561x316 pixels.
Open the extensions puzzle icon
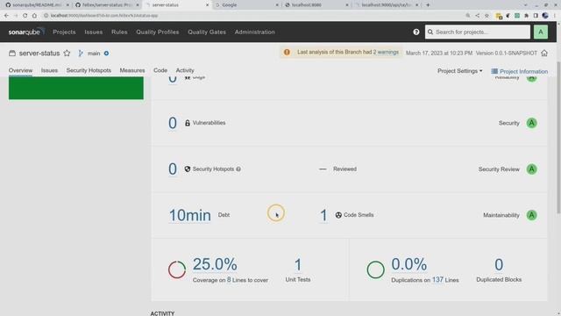coord(526,16)
